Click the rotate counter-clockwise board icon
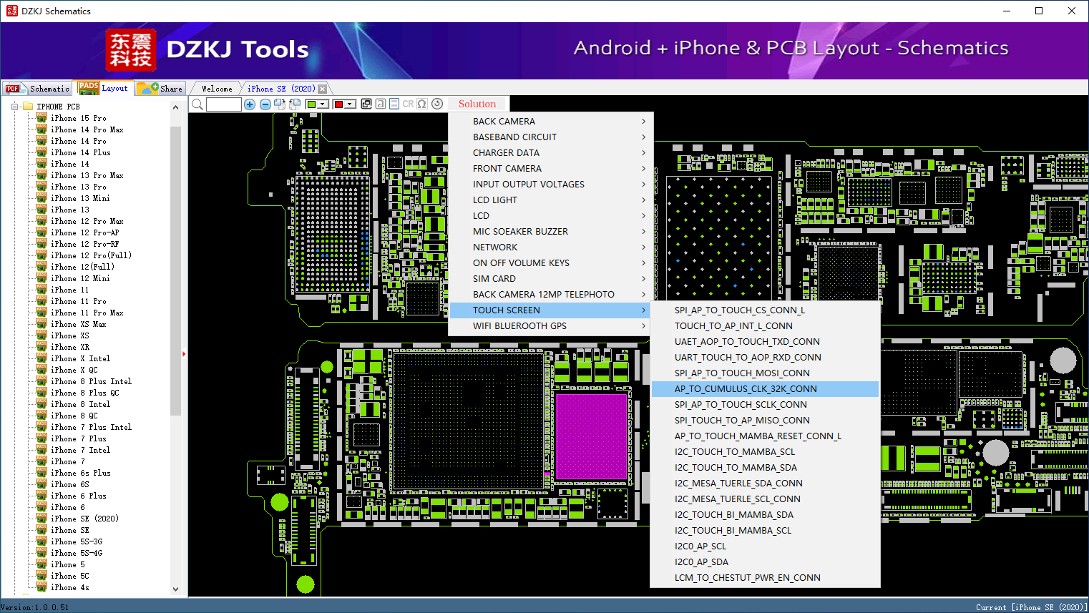The height and width of the screenshot is (613, 1089). 295,104
